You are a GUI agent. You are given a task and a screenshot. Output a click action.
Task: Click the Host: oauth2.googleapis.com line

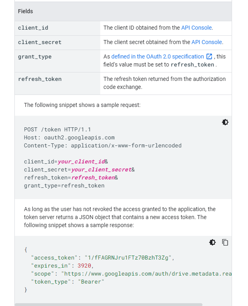69,137
